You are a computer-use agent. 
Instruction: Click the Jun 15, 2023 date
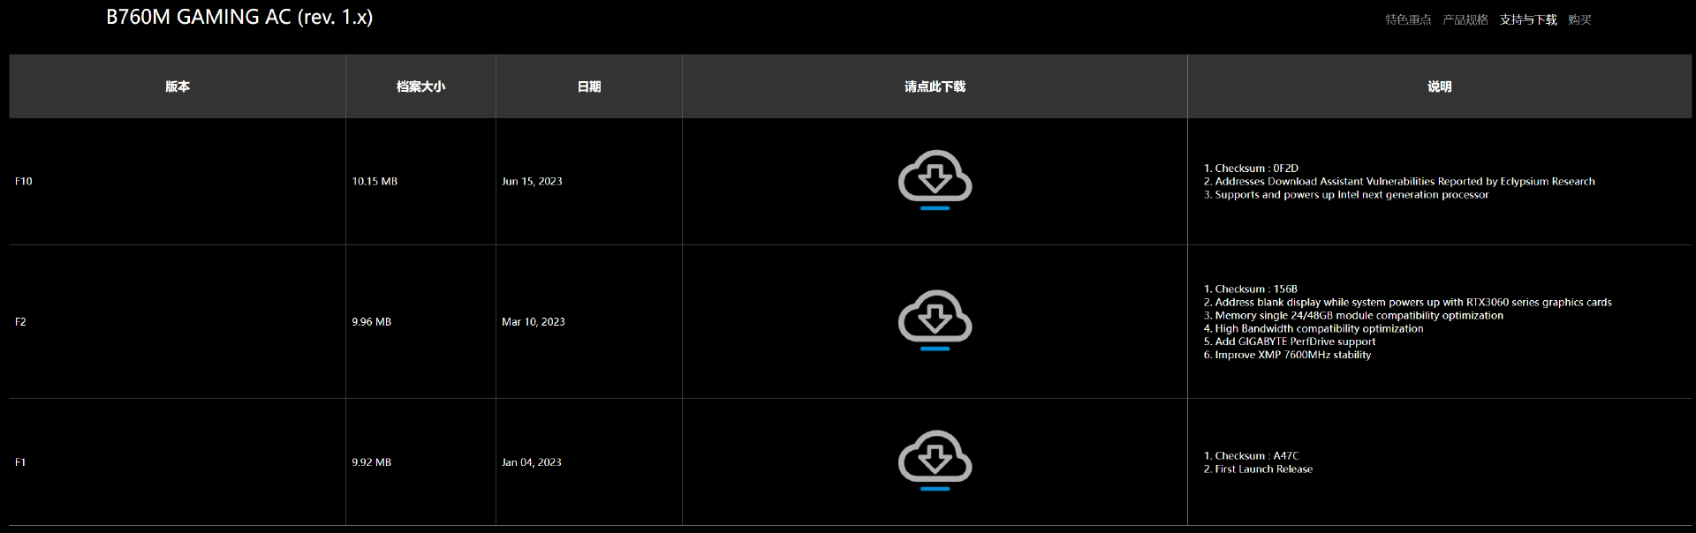[532, 181]
